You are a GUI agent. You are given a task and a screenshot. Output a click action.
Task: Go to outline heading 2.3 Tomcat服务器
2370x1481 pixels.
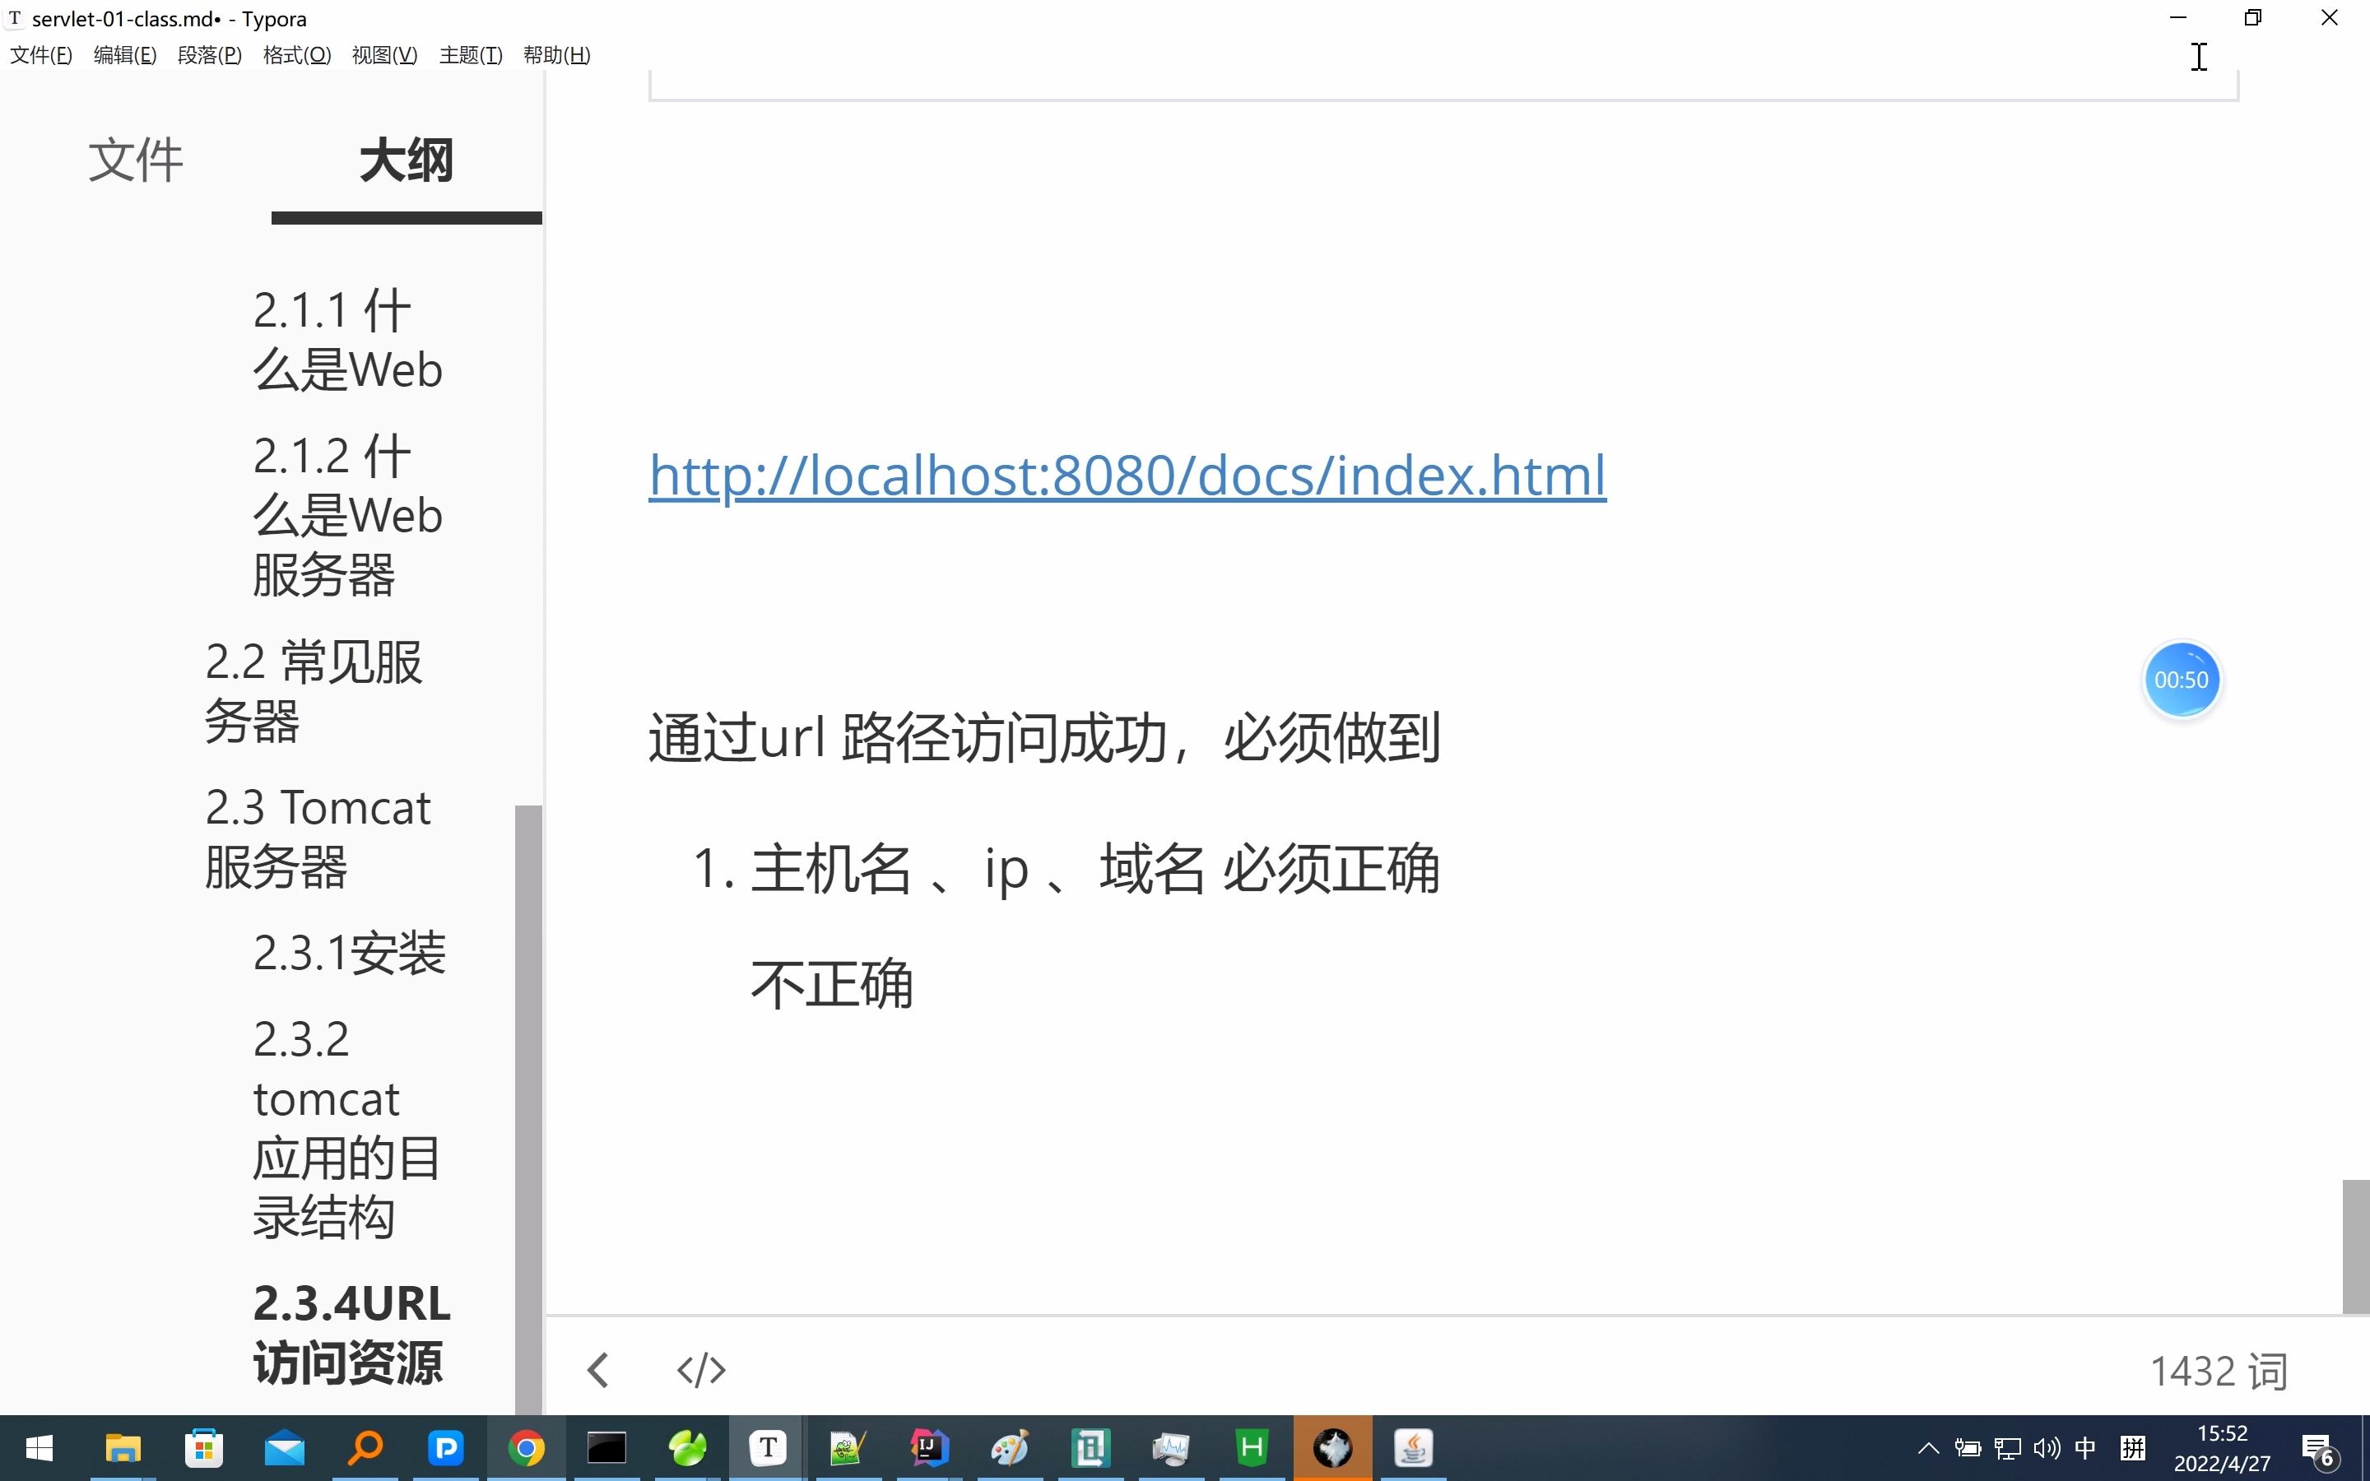coord(318,838)
